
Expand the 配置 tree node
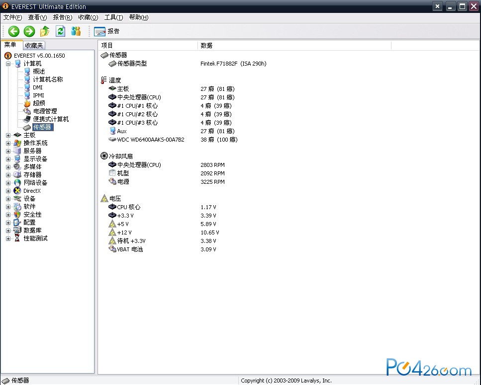(8, 223)
